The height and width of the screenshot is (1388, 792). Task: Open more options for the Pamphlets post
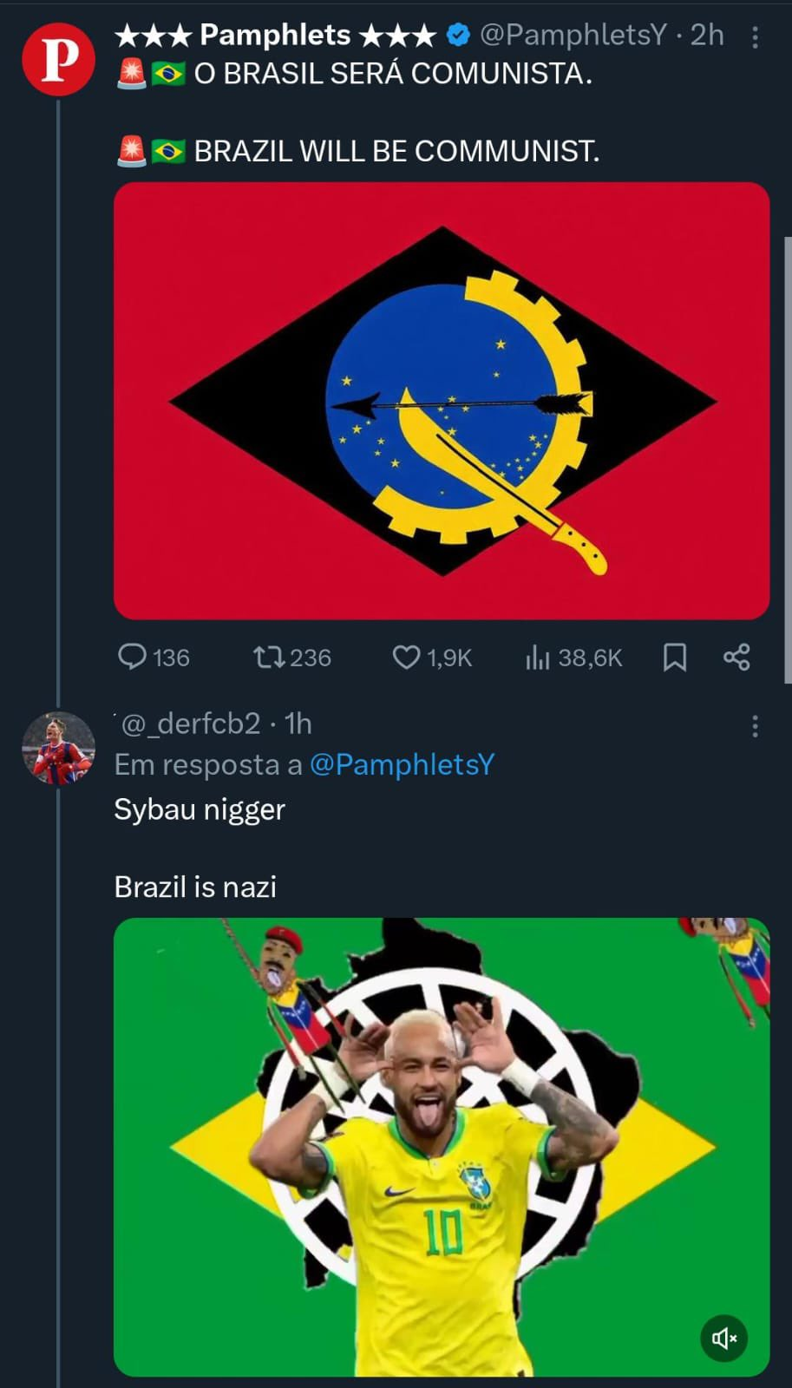(755, 36)
